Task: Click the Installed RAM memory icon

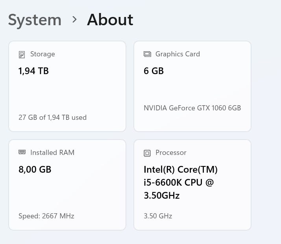Action: click(22, 152)
